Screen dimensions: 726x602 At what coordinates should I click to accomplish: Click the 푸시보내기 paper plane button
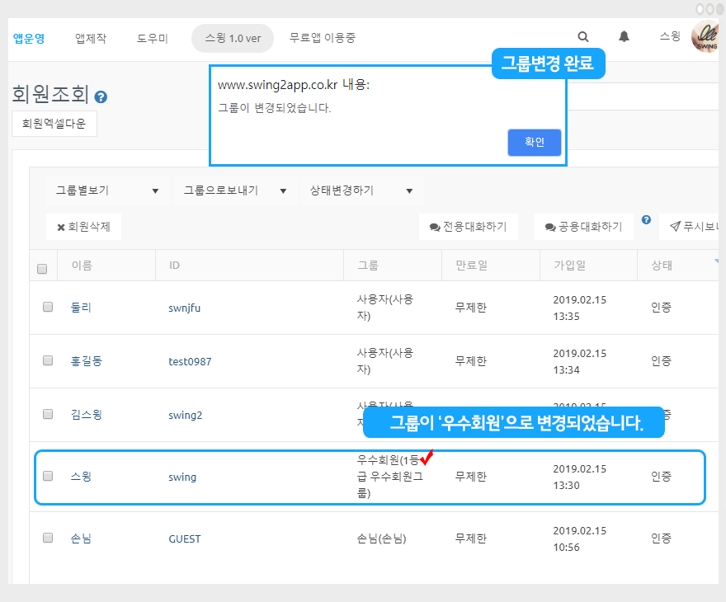coord(693,227)
